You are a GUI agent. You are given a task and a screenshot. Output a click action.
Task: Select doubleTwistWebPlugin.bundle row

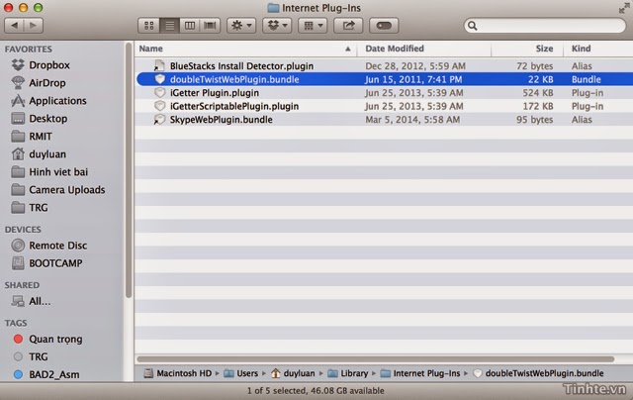click(385, 79)
